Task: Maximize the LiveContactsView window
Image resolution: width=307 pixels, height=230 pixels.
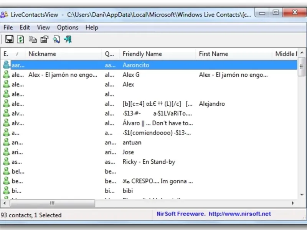Action: [x=276, y=13]
